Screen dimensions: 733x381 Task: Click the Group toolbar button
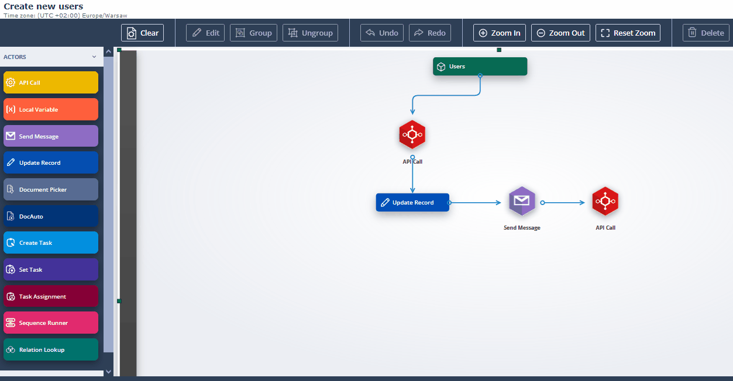(x=253, y=33)
